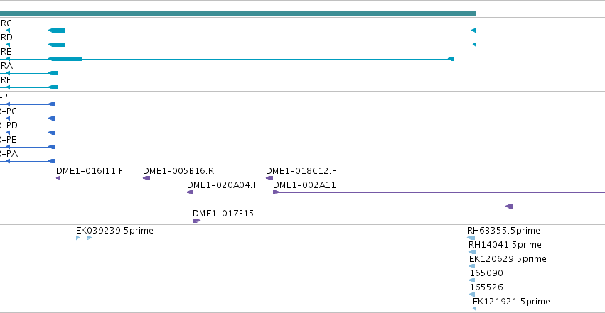
Task: Click the RE transcript far-end small exon
Action: tap(451, 59)
